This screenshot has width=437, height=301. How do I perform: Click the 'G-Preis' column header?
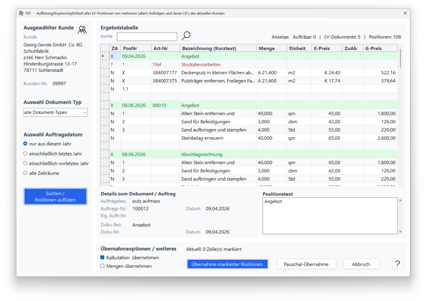tap(380, 48)
